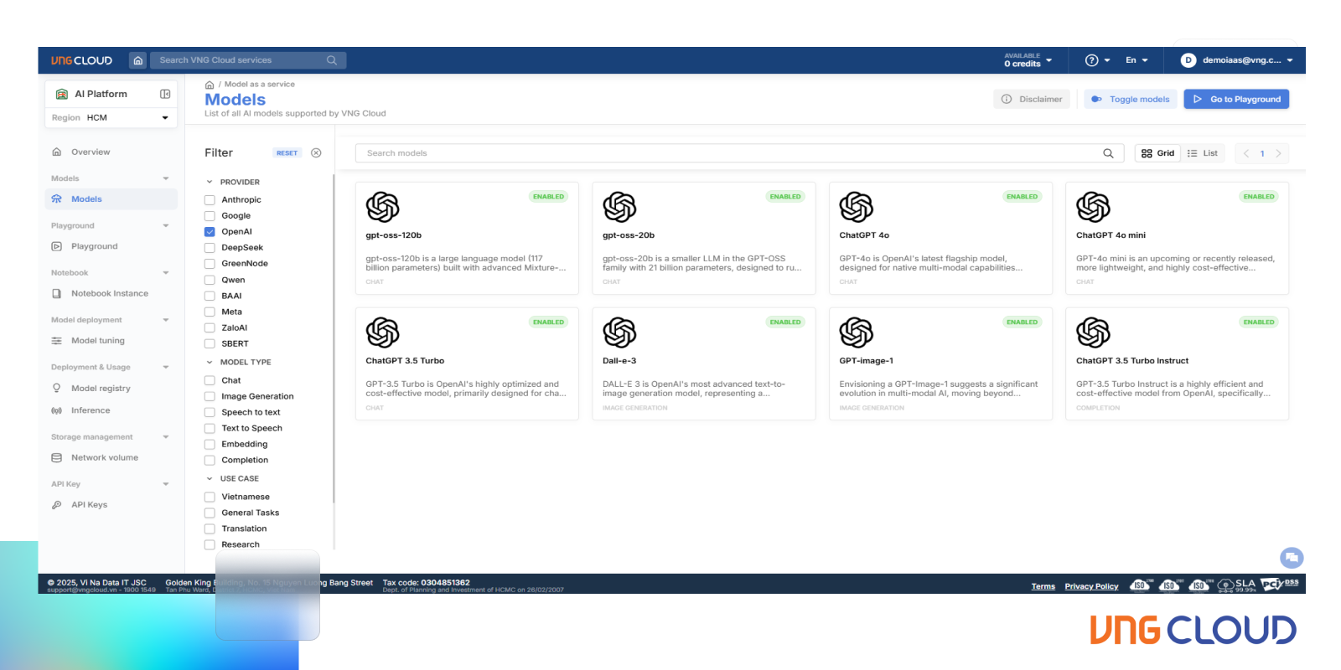This screenshot has height=670, width=1341.
Task: Check the DeepSeek provider checkbox
Action: (x=210, y=248)
